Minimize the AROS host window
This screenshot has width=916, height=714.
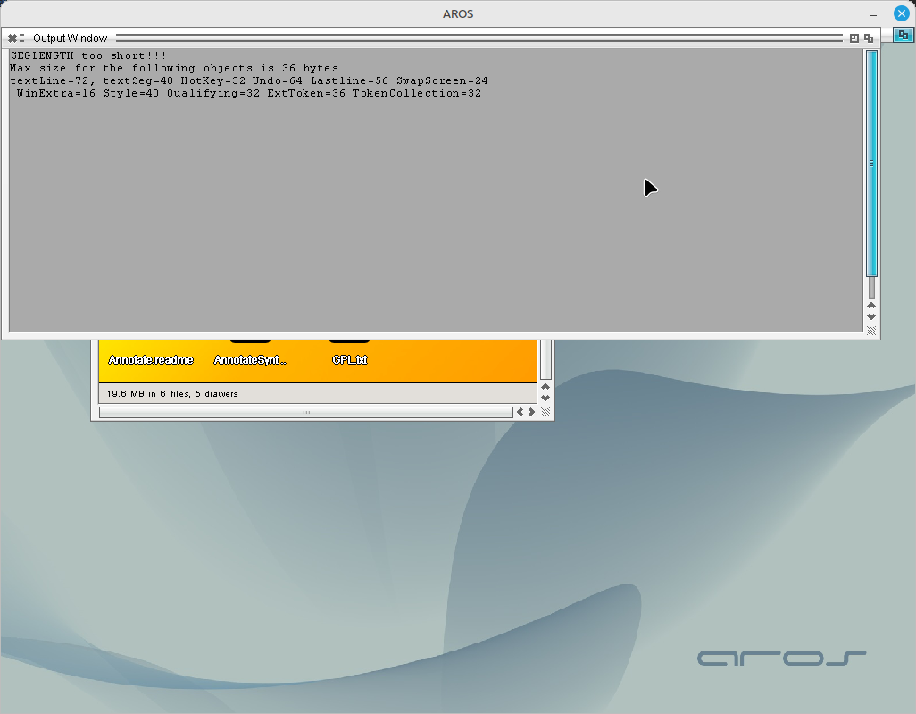click(872, 13)
